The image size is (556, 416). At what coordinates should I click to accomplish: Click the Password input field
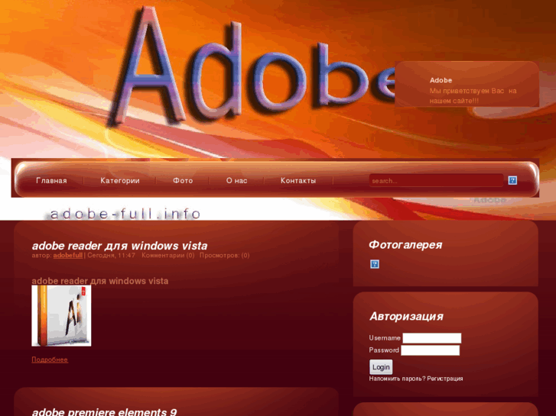[430, 350]
